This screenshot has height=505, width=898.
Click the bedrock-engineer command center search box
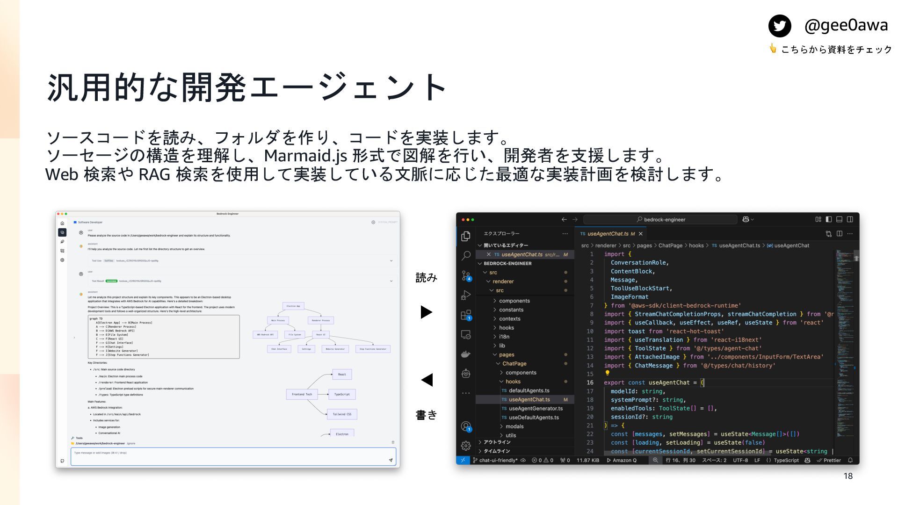tap(660, 219)
